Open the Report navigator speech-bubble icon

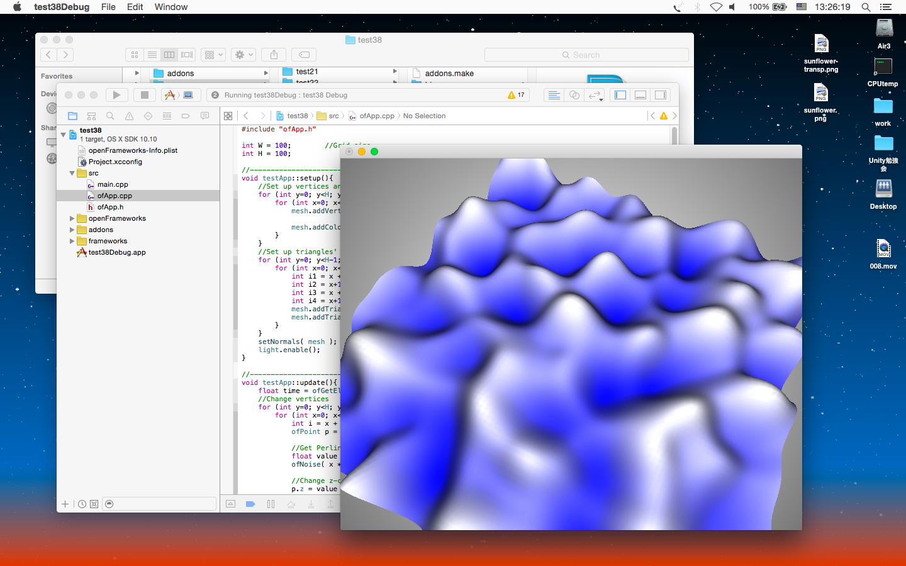click(x=204, y=116)
